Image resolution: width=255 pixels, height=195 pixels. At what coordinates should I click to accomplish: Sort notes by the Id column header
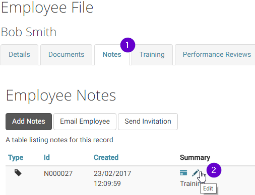(47, 157)
